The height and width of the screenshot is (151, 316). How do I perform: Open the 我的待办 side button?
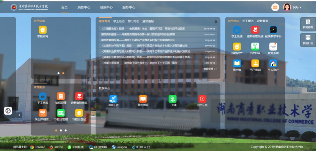[308, 24]
